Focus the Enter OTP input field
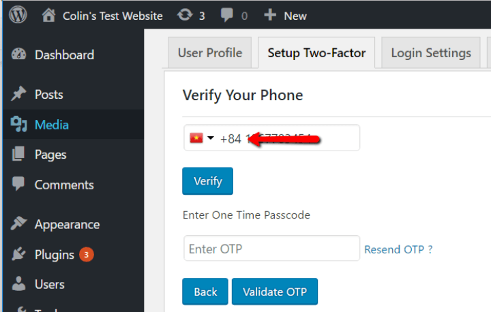The width and height of the screenshot is (491, 312). click(272, 249)
